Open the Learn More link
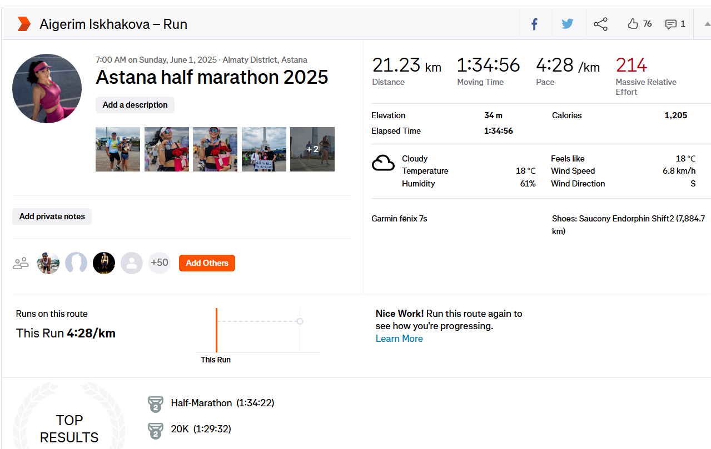Screen dimensions: 711x449 pos(399,339)
